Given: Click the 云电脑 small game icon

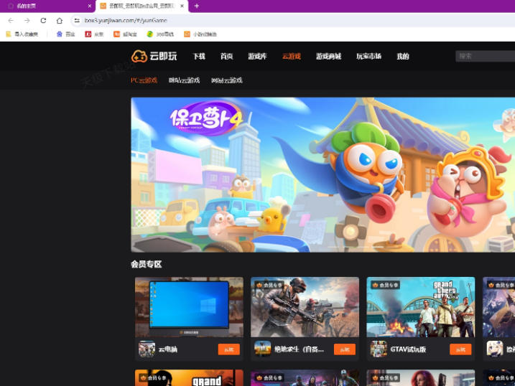Looking at the screenshot, I should [x=147, y=349].
